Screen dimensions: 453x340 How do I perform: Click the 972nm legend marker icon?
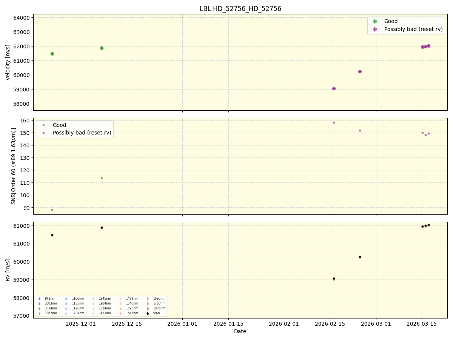click(39, 298)
